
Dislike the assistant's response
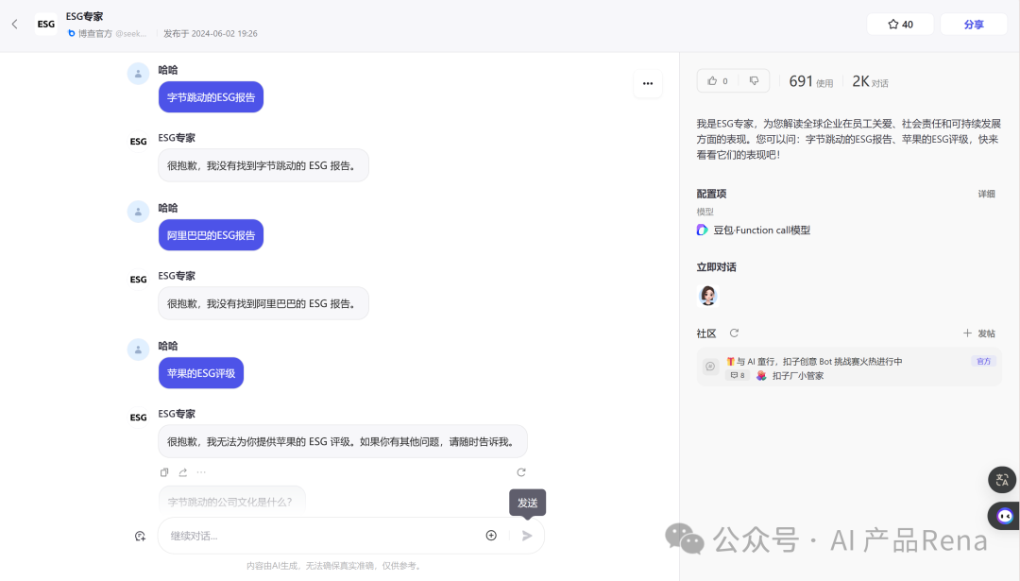click(x=752, y=80)
